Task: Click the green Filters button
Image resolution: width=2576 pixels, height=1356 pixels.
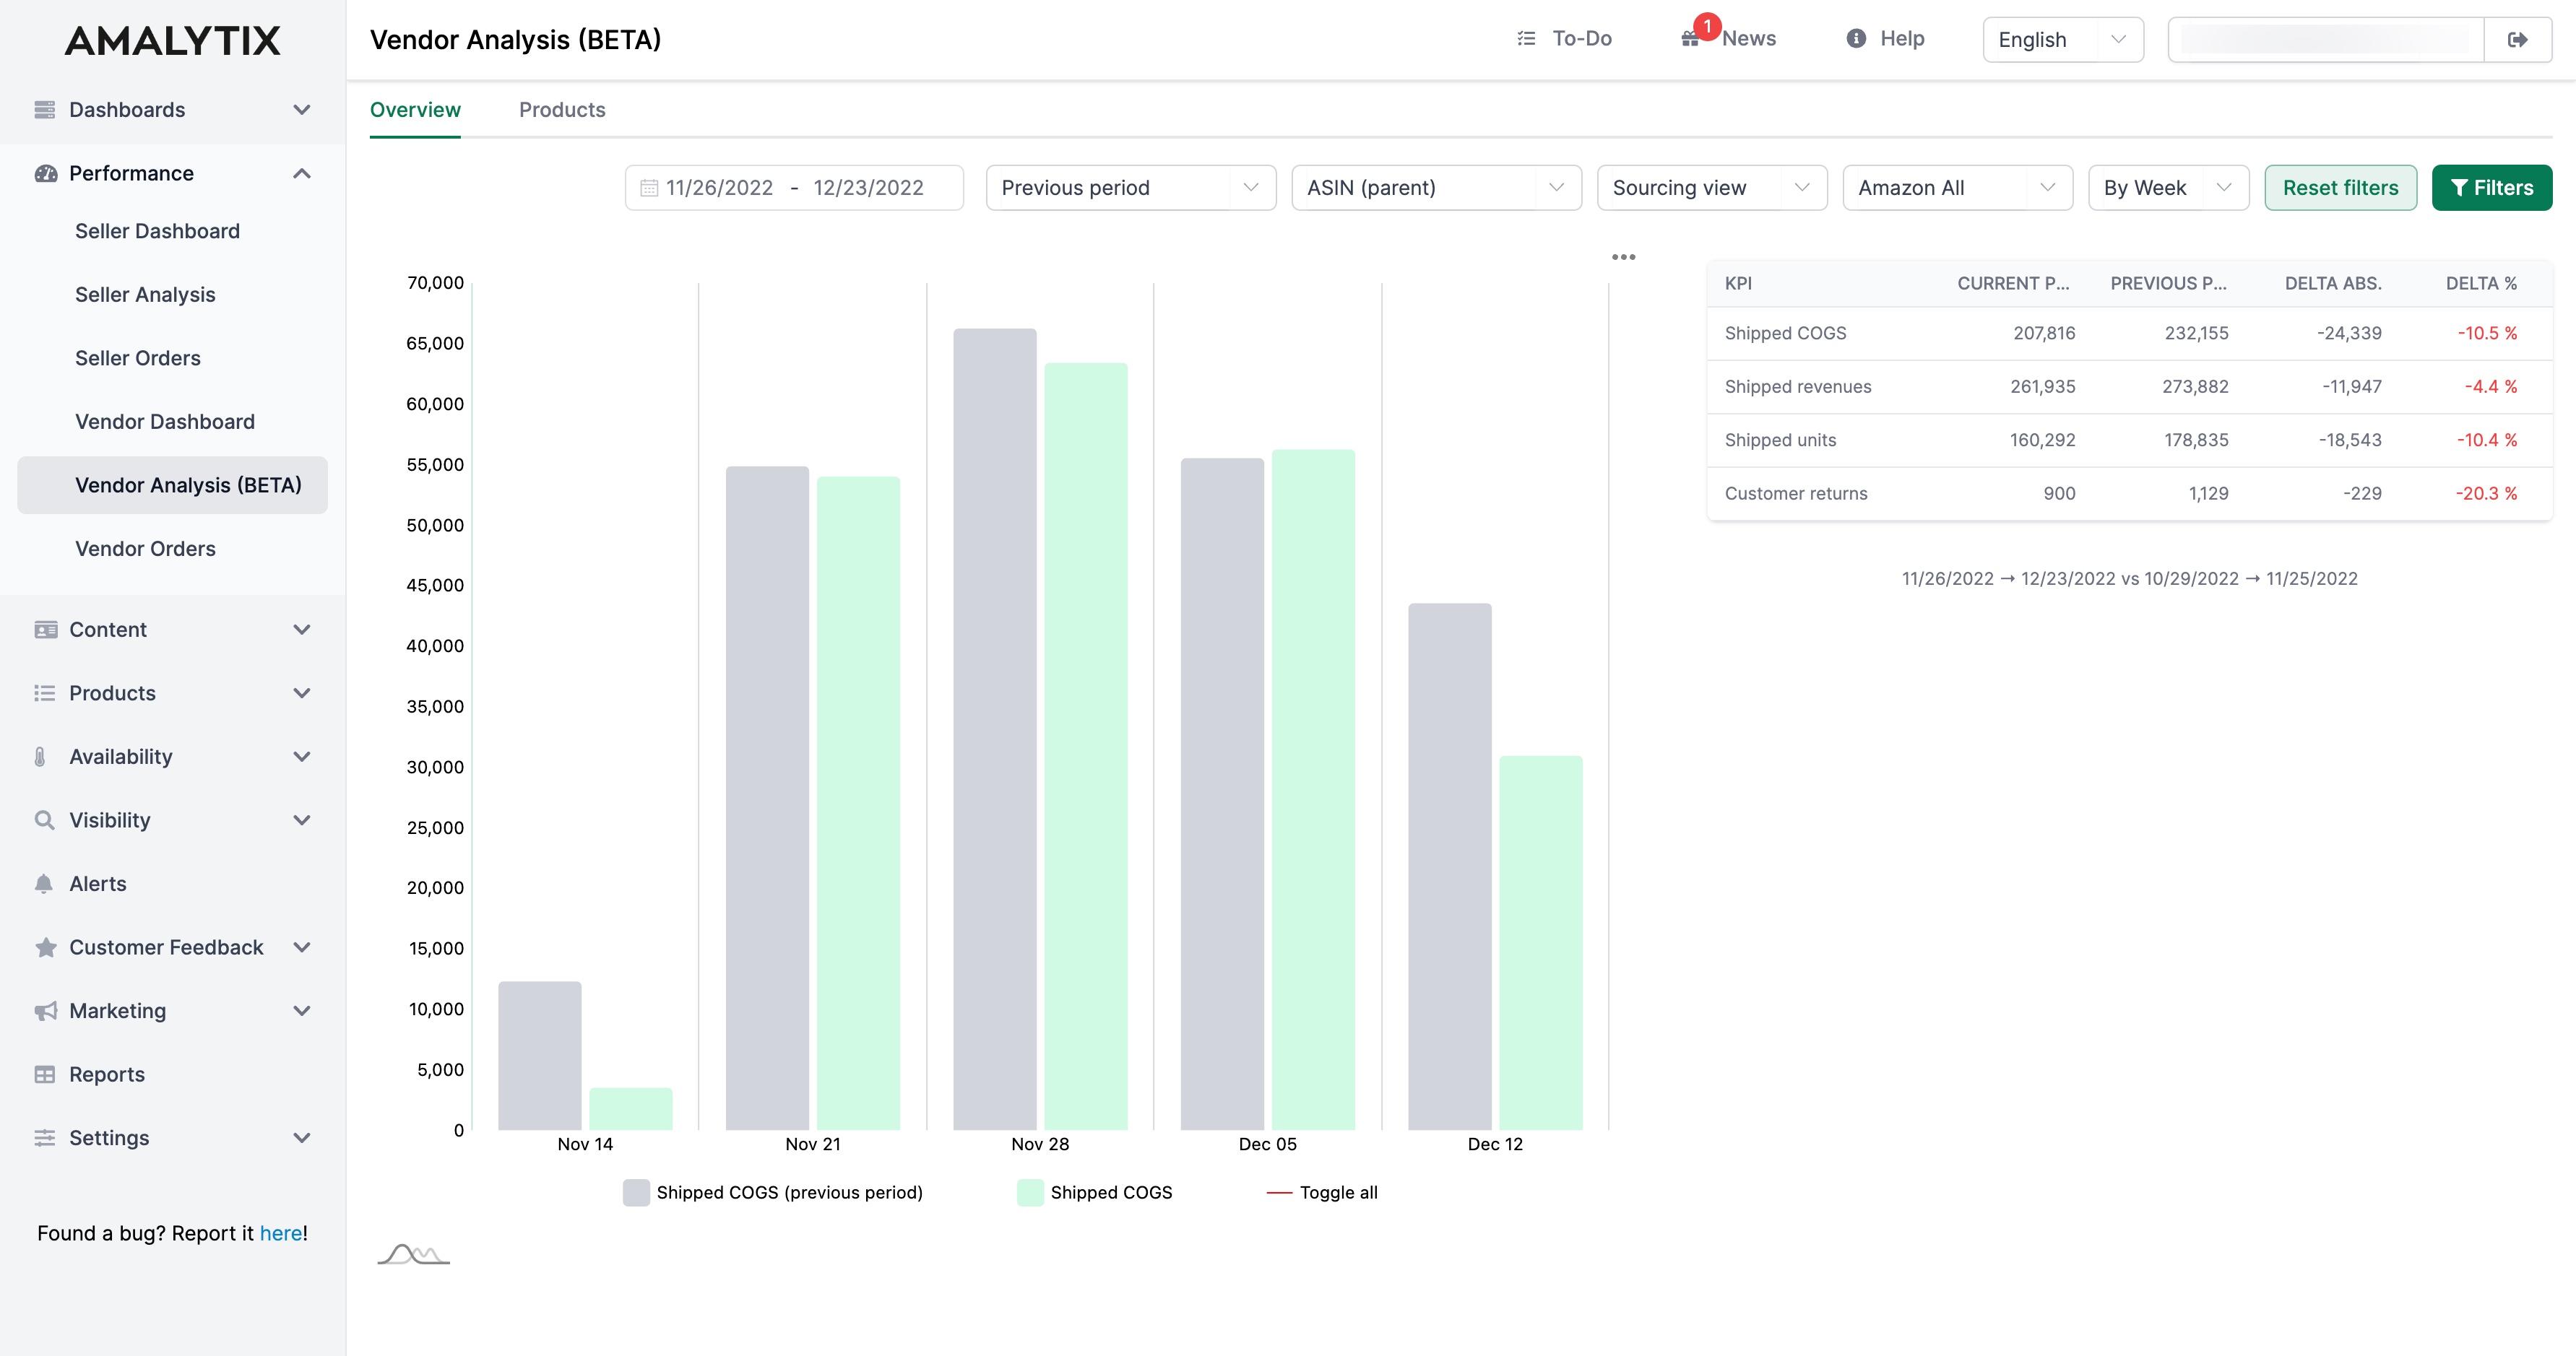Action: [x=2492, y=188]
